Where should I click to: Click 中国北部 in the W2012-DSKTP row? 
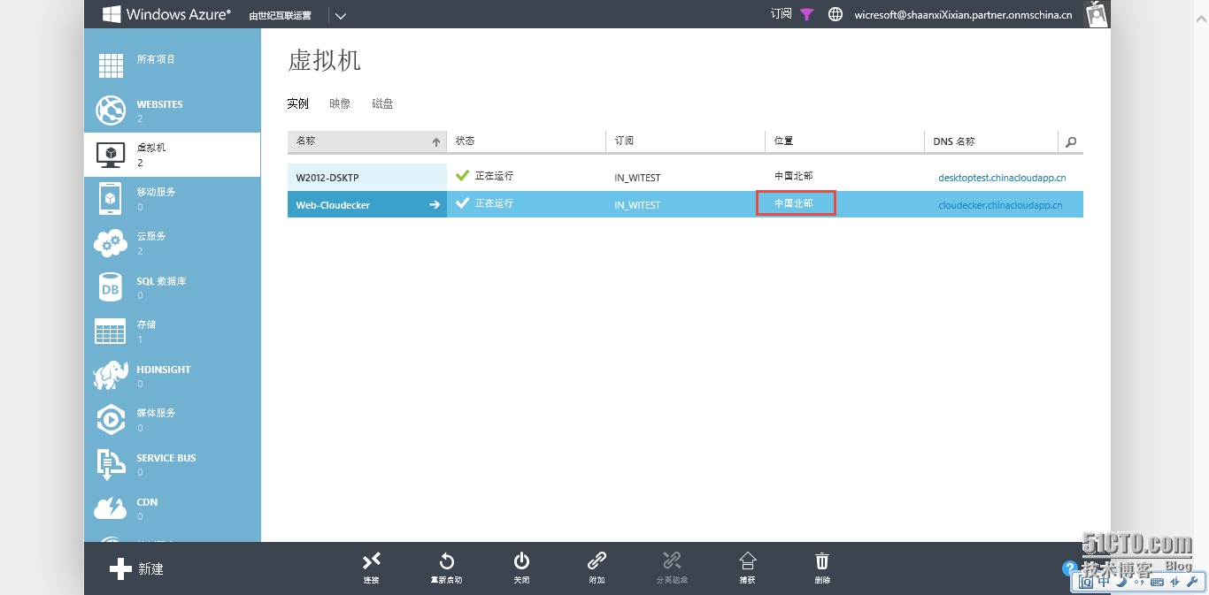[793, 177]
